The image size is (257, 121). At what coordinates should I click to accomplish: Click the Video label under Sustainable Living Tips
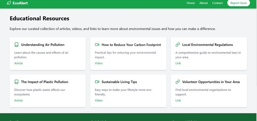99,100
